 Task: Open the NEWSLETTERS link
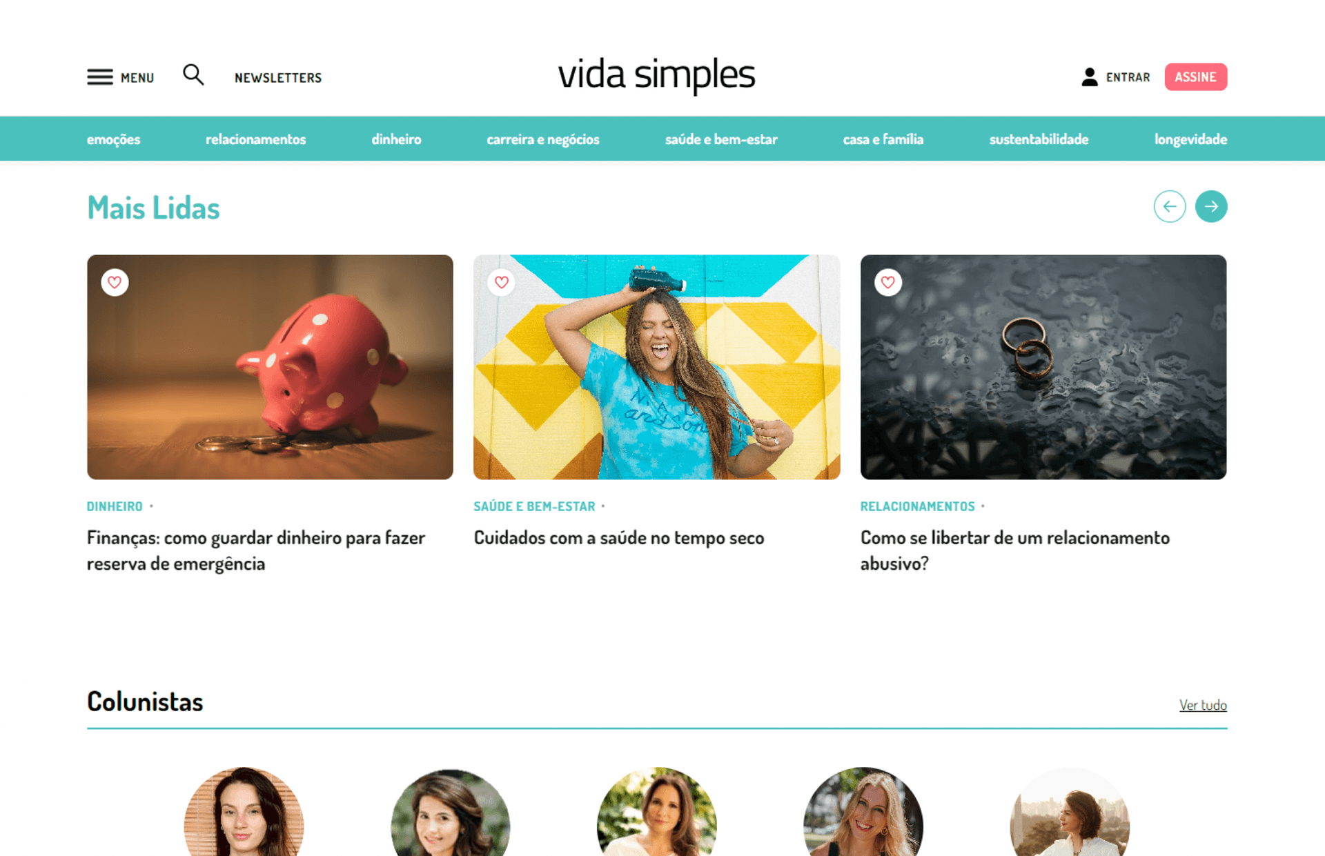tap(278, 78)
